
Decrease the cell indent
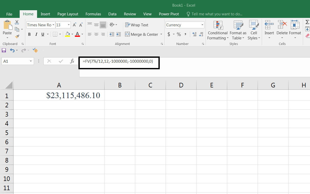click(112, 34)
